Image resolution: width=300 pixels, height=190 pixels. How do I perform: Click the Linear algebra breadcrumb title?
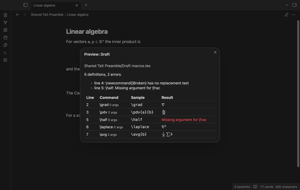(77, 14)
